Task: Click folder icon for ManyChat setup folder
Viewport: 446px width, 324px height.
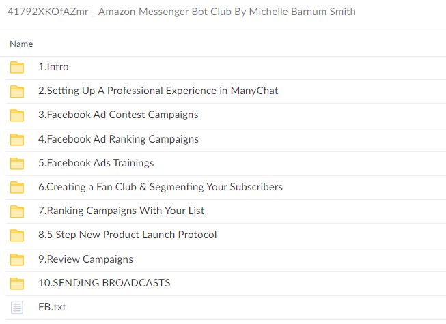Action: (x=18, y=91)
